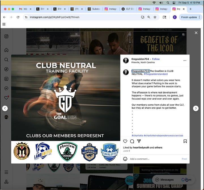Close the Gmail Inbox tab
The image size is (204, 190).
click(30, 9)
